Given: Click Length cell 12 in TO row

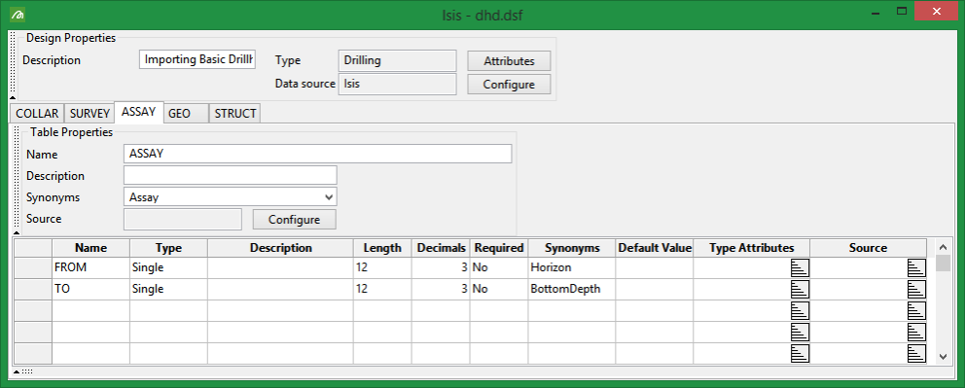Looking at the screenshot, I should tap(382, 290).
